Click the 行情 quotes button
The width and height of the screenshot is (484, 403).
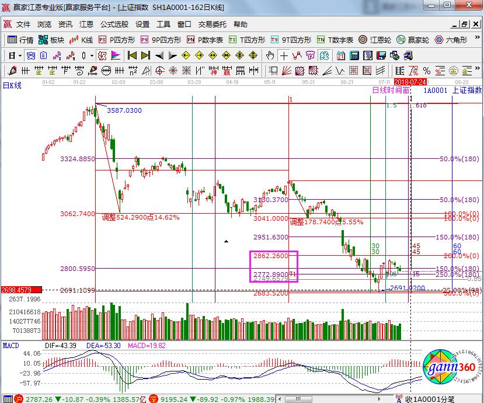click(20, 40)
